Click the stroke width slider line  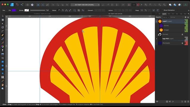[x=38, y=10]
